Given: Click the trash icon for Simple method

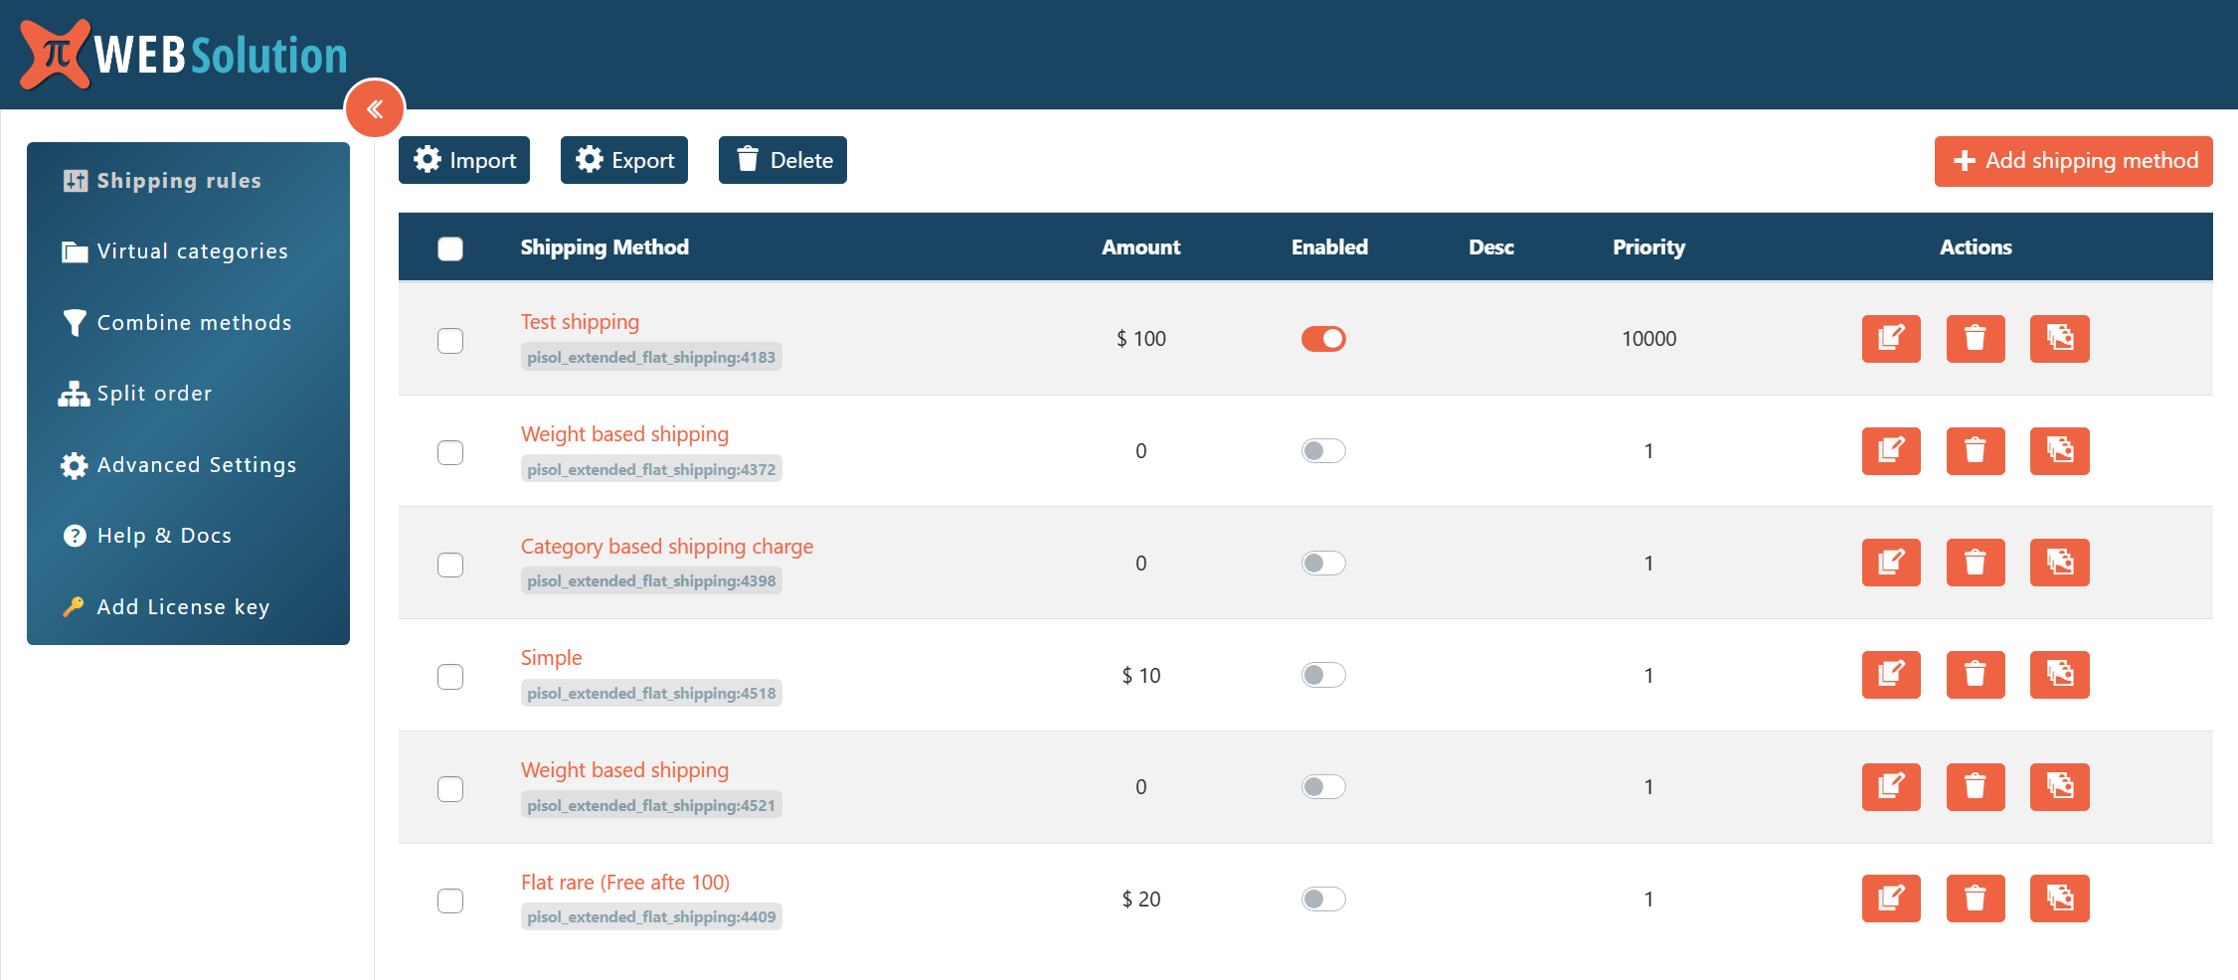Looking at the screenshot, I should point(1975,675).
